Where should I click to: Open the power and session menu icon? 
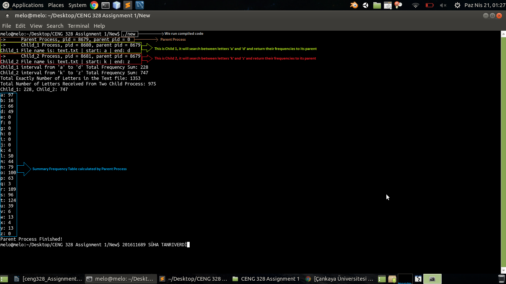tap(457, 5)
